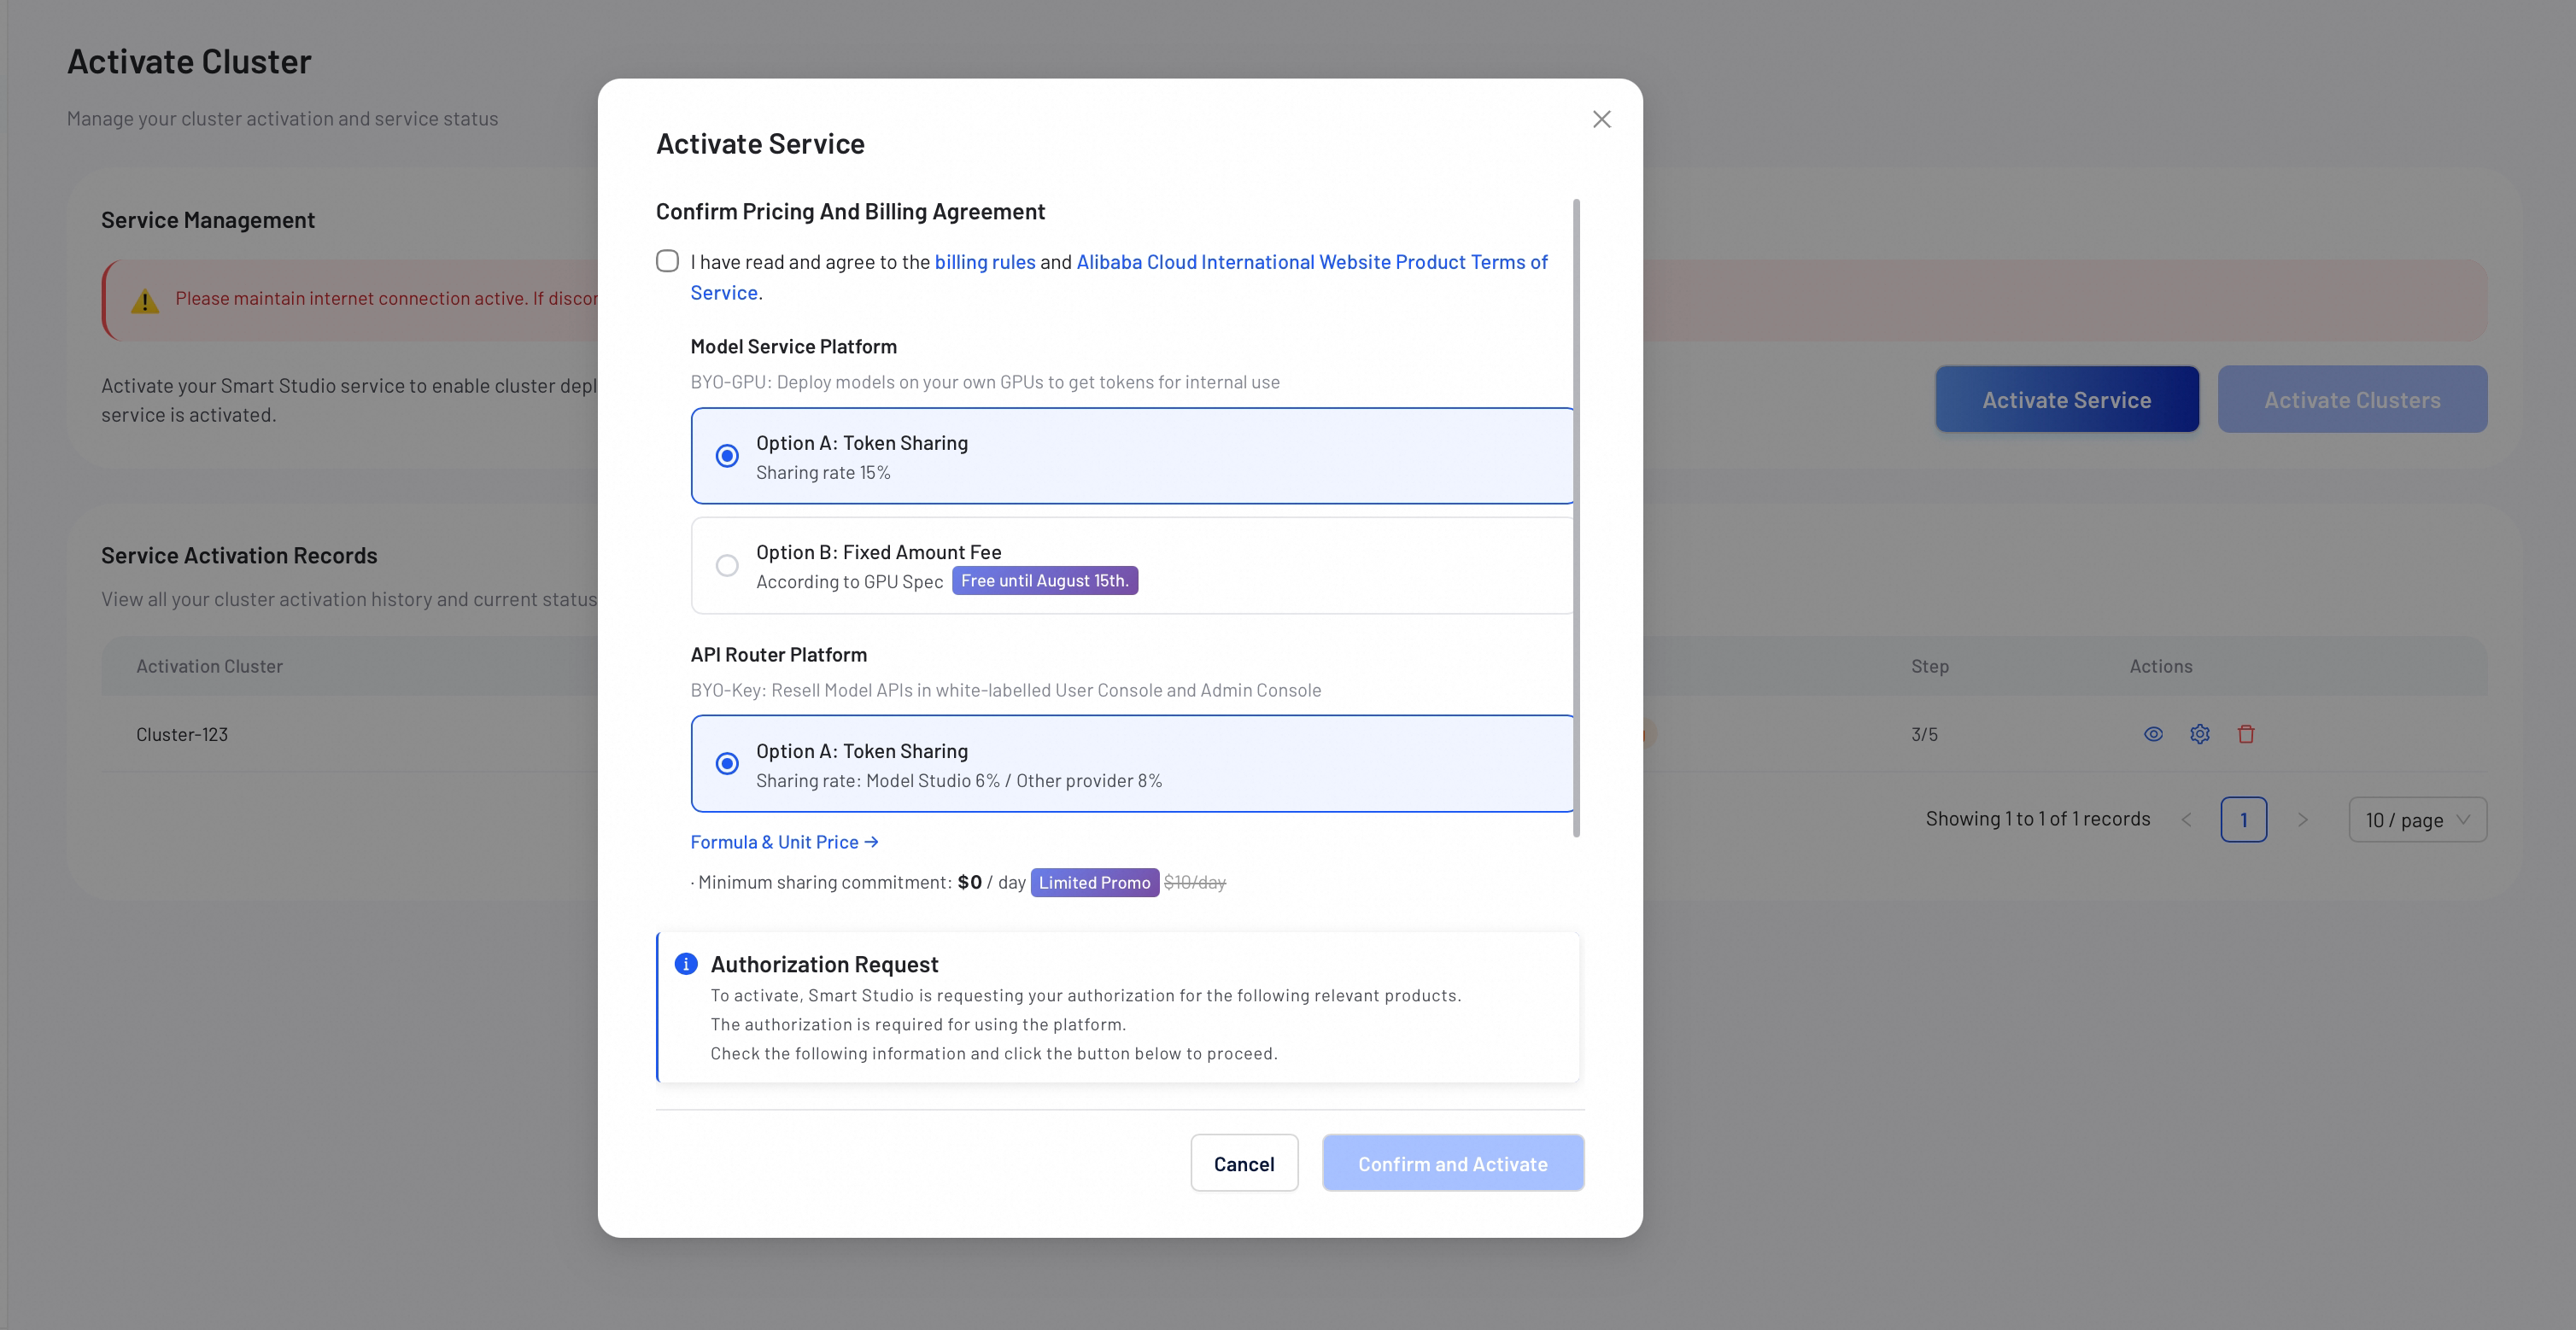Viewport: 2576px width, 1330px height.
Task: Click the Activation Cluster column header
Action: point(209,667)
